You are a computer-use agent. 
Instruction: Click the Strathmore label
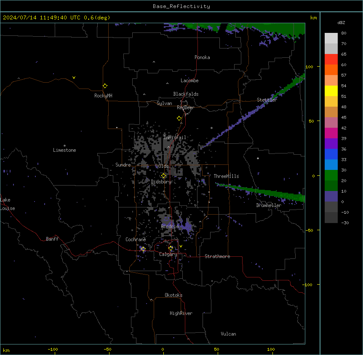click(x=217, y=256)
